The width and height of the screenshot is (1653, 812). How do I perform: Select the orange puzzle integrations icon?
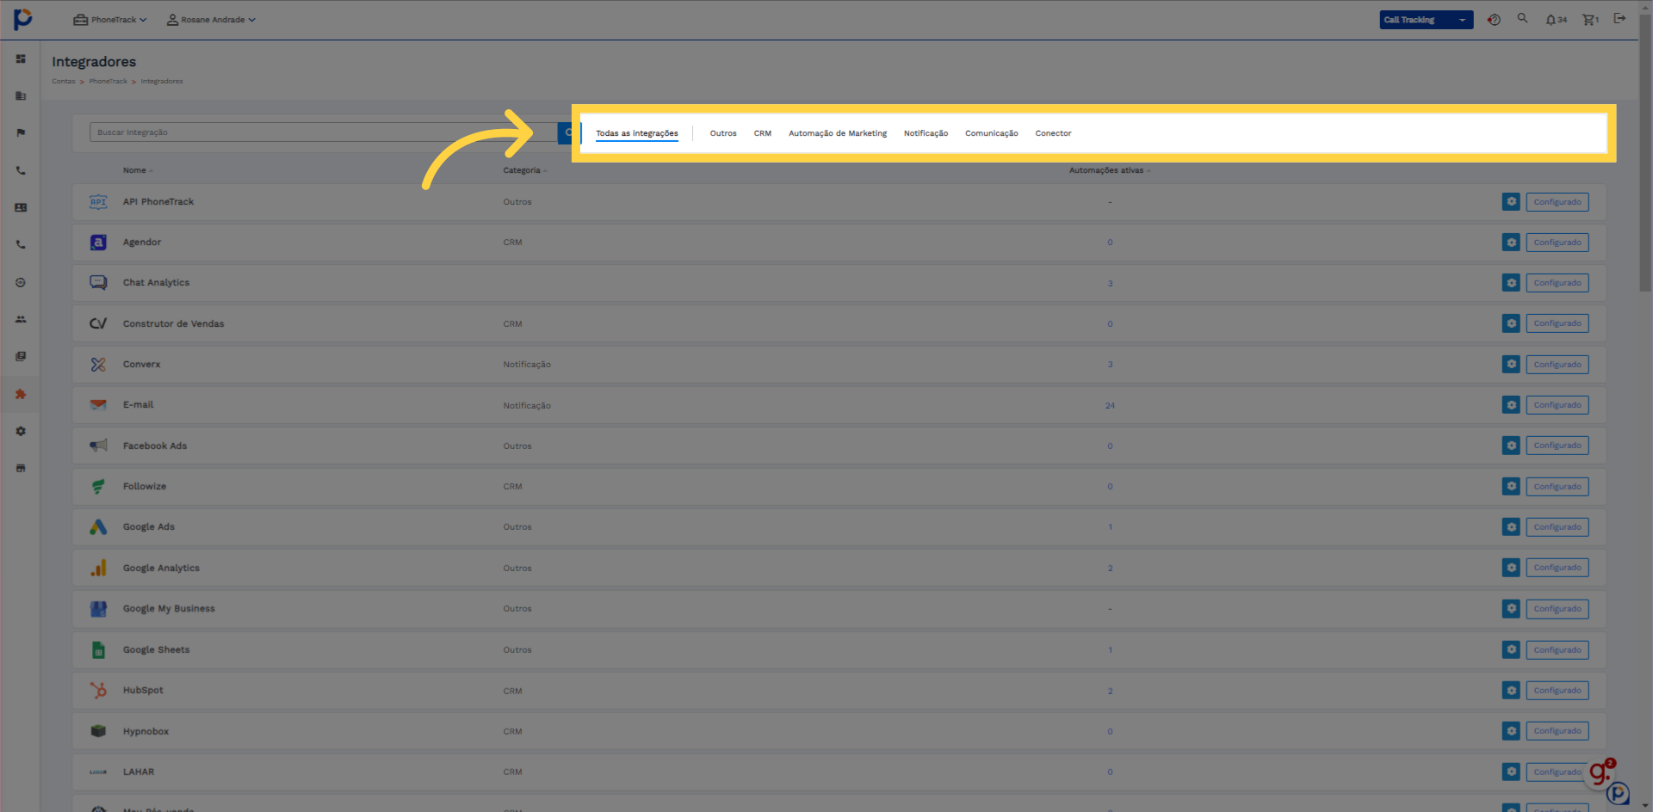(x=21, y=394)
